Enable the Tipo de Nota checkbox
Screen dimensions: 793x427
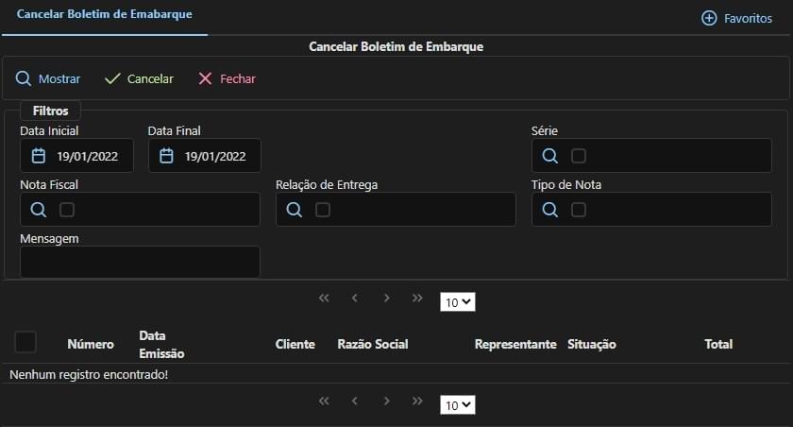(579, 210)
